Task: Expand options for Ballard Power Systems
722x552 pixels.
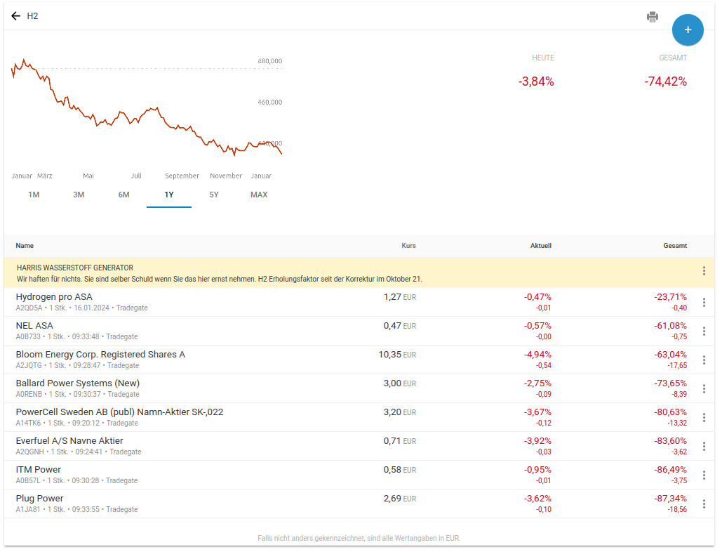Action: [704, 389]
